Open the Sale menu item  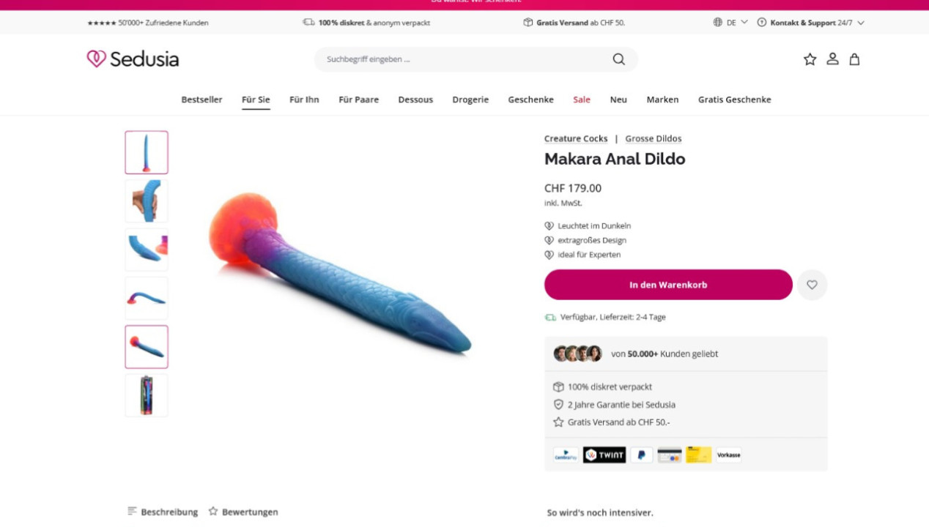pyautogui.click(x=581, y=99)
